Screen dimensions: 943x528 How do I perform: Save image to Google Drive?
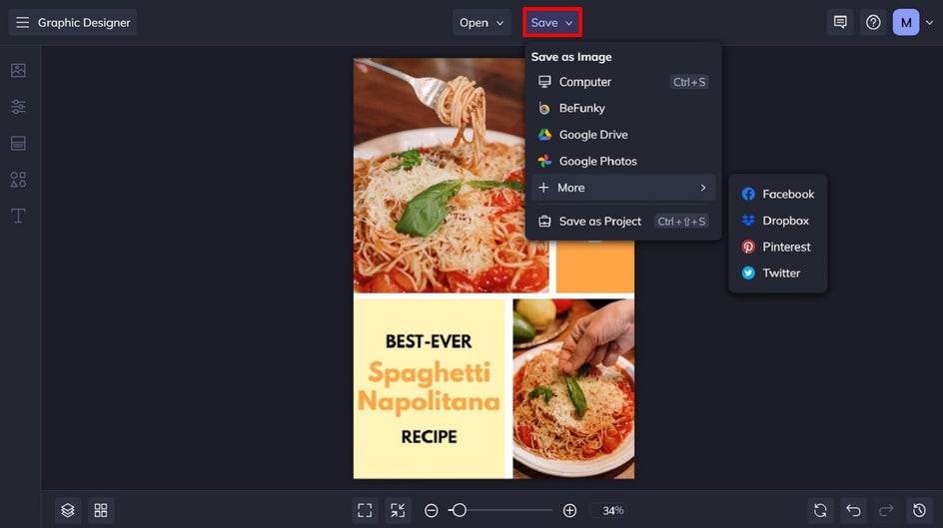[x=623, y=135]
